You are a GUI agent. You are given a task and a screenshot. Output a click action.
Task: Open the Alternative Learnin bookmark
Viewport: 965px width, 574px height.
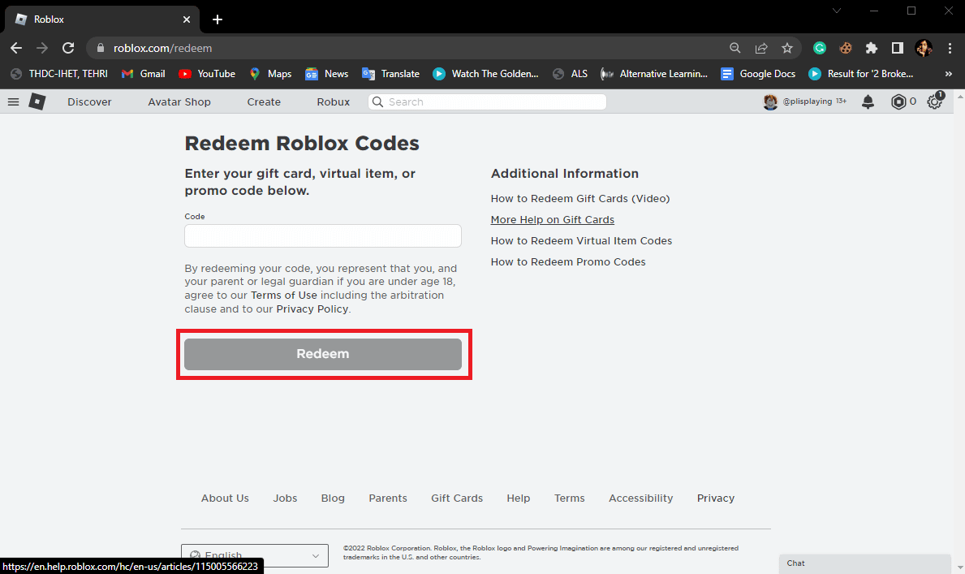point(654,74)
